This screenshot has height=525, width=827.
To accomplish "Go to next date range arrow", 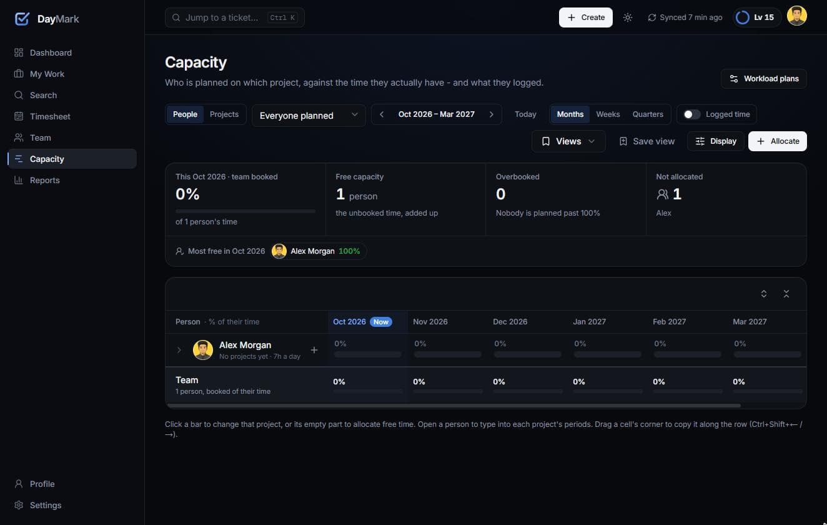I will [x=492, y=114].
